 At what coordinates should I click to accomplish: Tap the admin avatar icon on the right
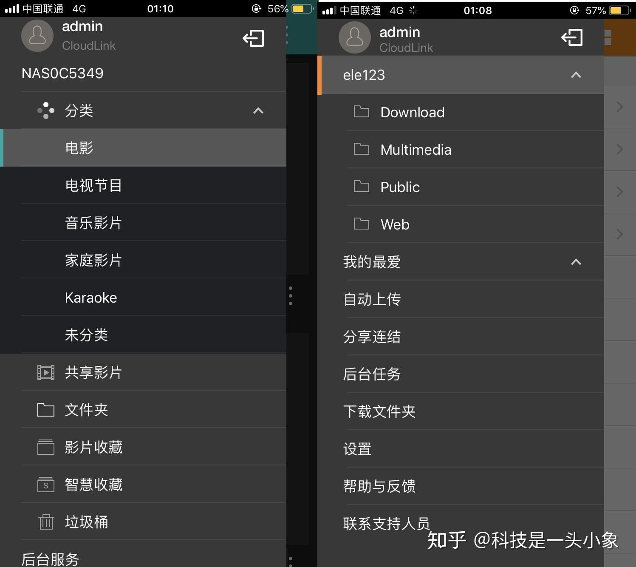[x=355, y=37]
